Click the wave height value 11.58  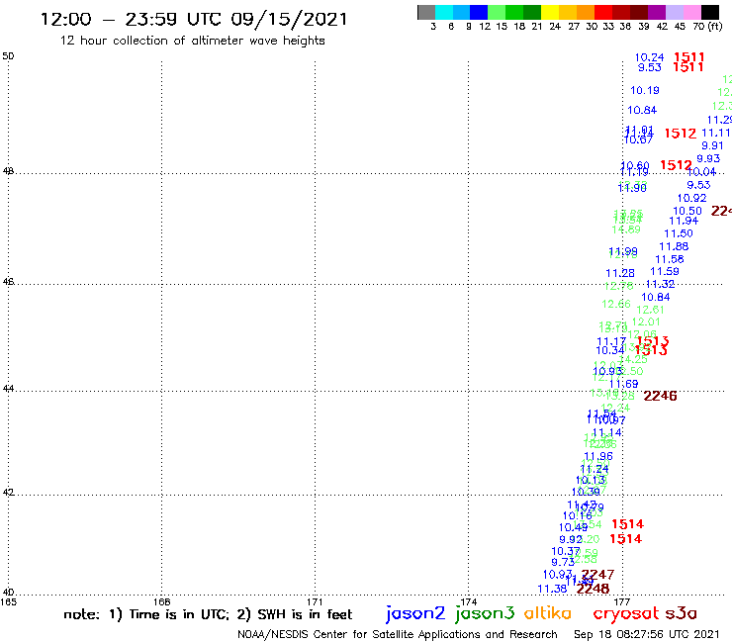(670, 259)
